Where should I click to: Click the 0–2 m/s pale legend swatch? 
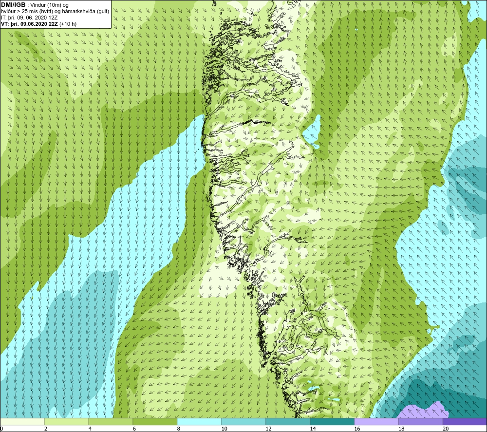[x=22, y=422]
